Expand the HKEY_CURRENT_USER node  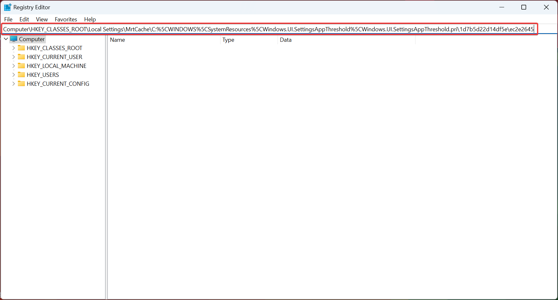[x=13, y=57]
